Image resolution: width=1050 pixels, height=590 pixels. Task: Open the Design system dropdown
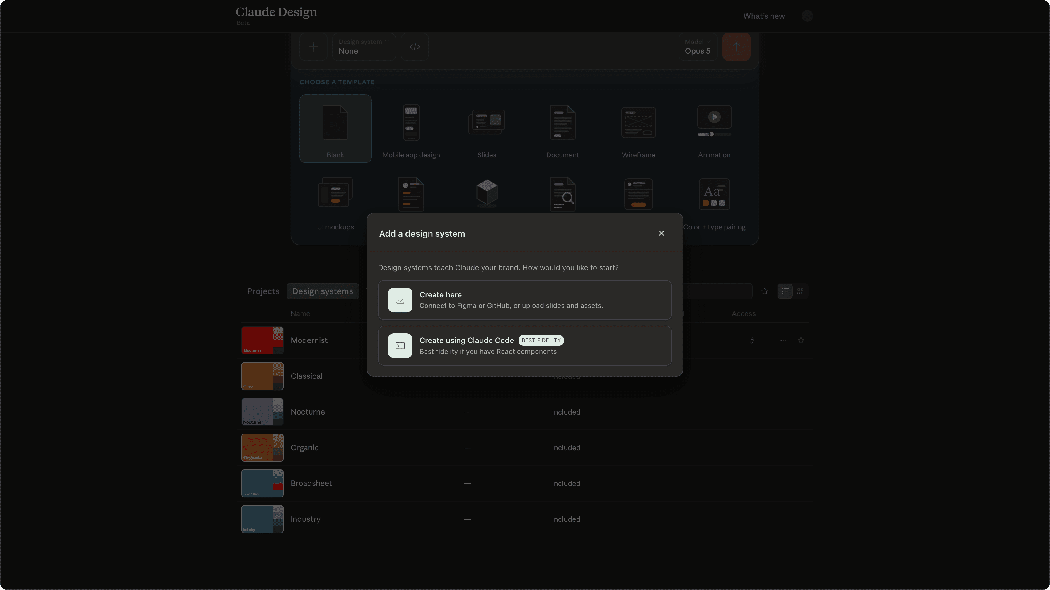(364, 47)
